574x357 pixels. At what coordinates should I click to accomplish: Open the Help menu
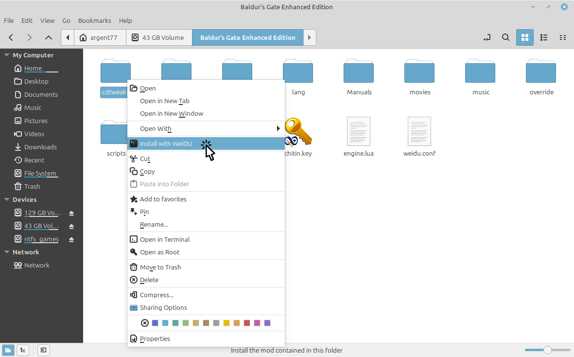125,20
